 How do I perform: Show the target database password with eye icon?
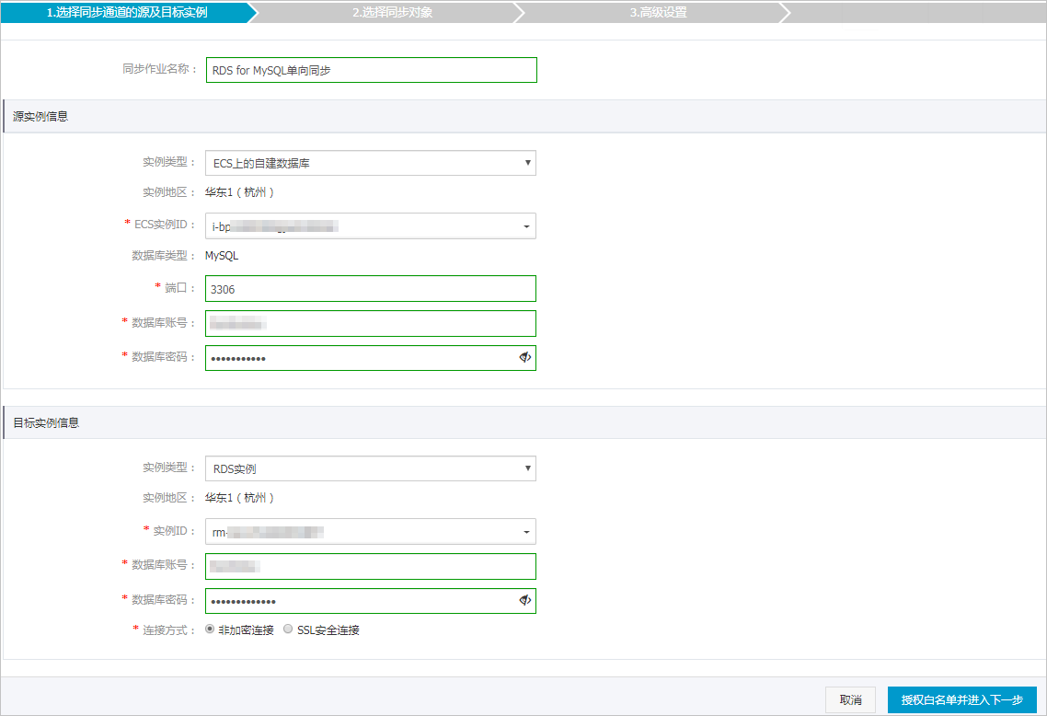[524, 600]
